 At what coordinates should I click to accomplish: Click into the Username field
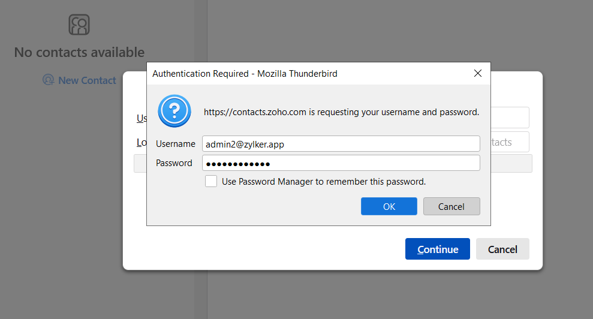point(341,144)
